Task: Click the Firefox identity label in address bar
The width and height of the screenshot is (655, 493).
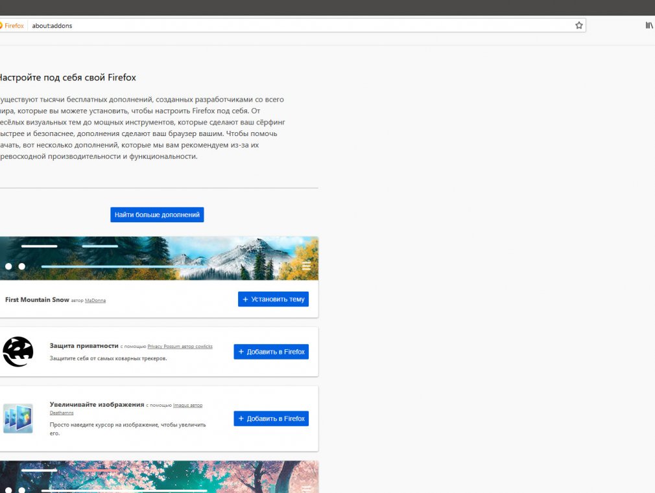Action: tap(12, 25)
